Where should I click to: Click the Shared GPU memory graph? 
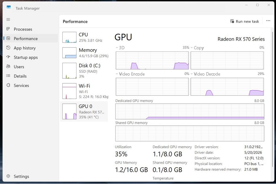coord(190,133)
